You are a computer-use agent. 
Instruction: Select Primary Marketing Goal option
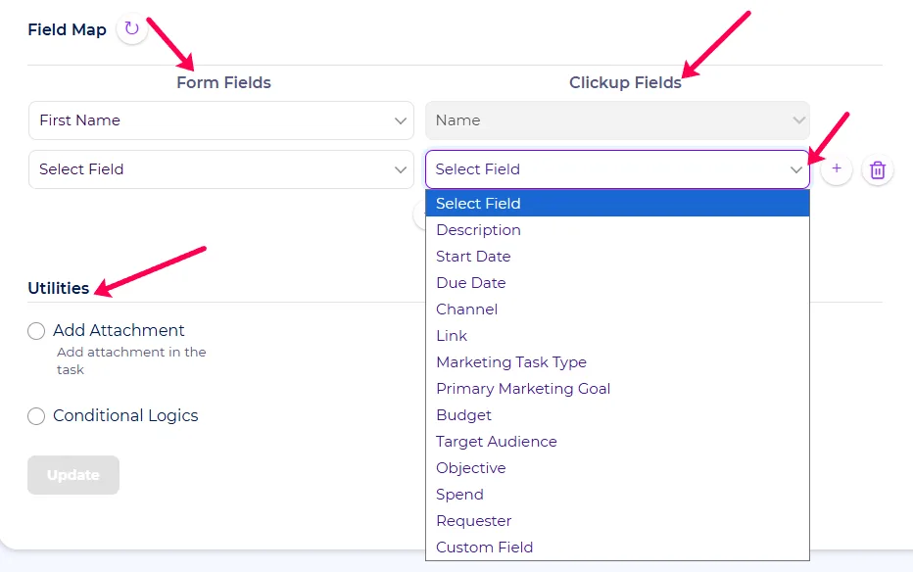617,389
